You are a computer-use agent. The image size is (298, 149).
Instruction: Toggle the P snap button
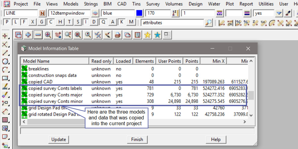pos(7,22)
